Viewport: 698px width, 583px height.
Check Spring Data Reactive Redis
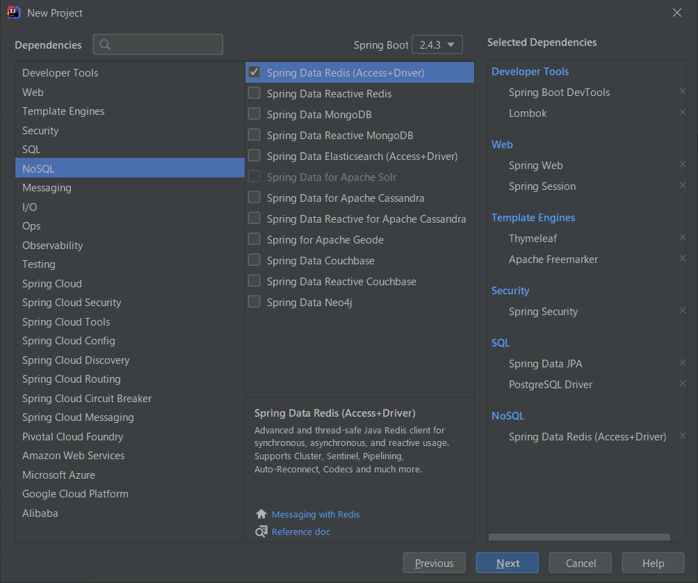point(254,93)
